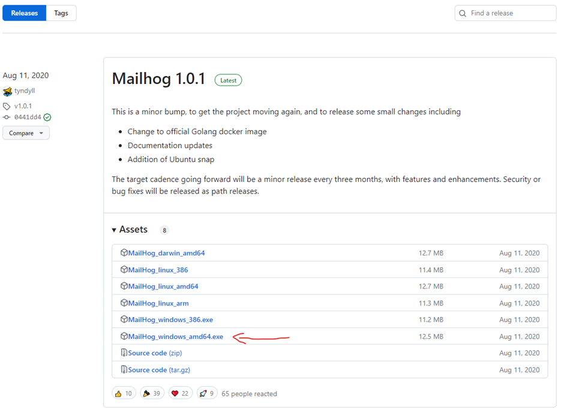Click the commit icon beside 0441dd4
The width and height of the screenshot is (567, 415).
[7, 118]
